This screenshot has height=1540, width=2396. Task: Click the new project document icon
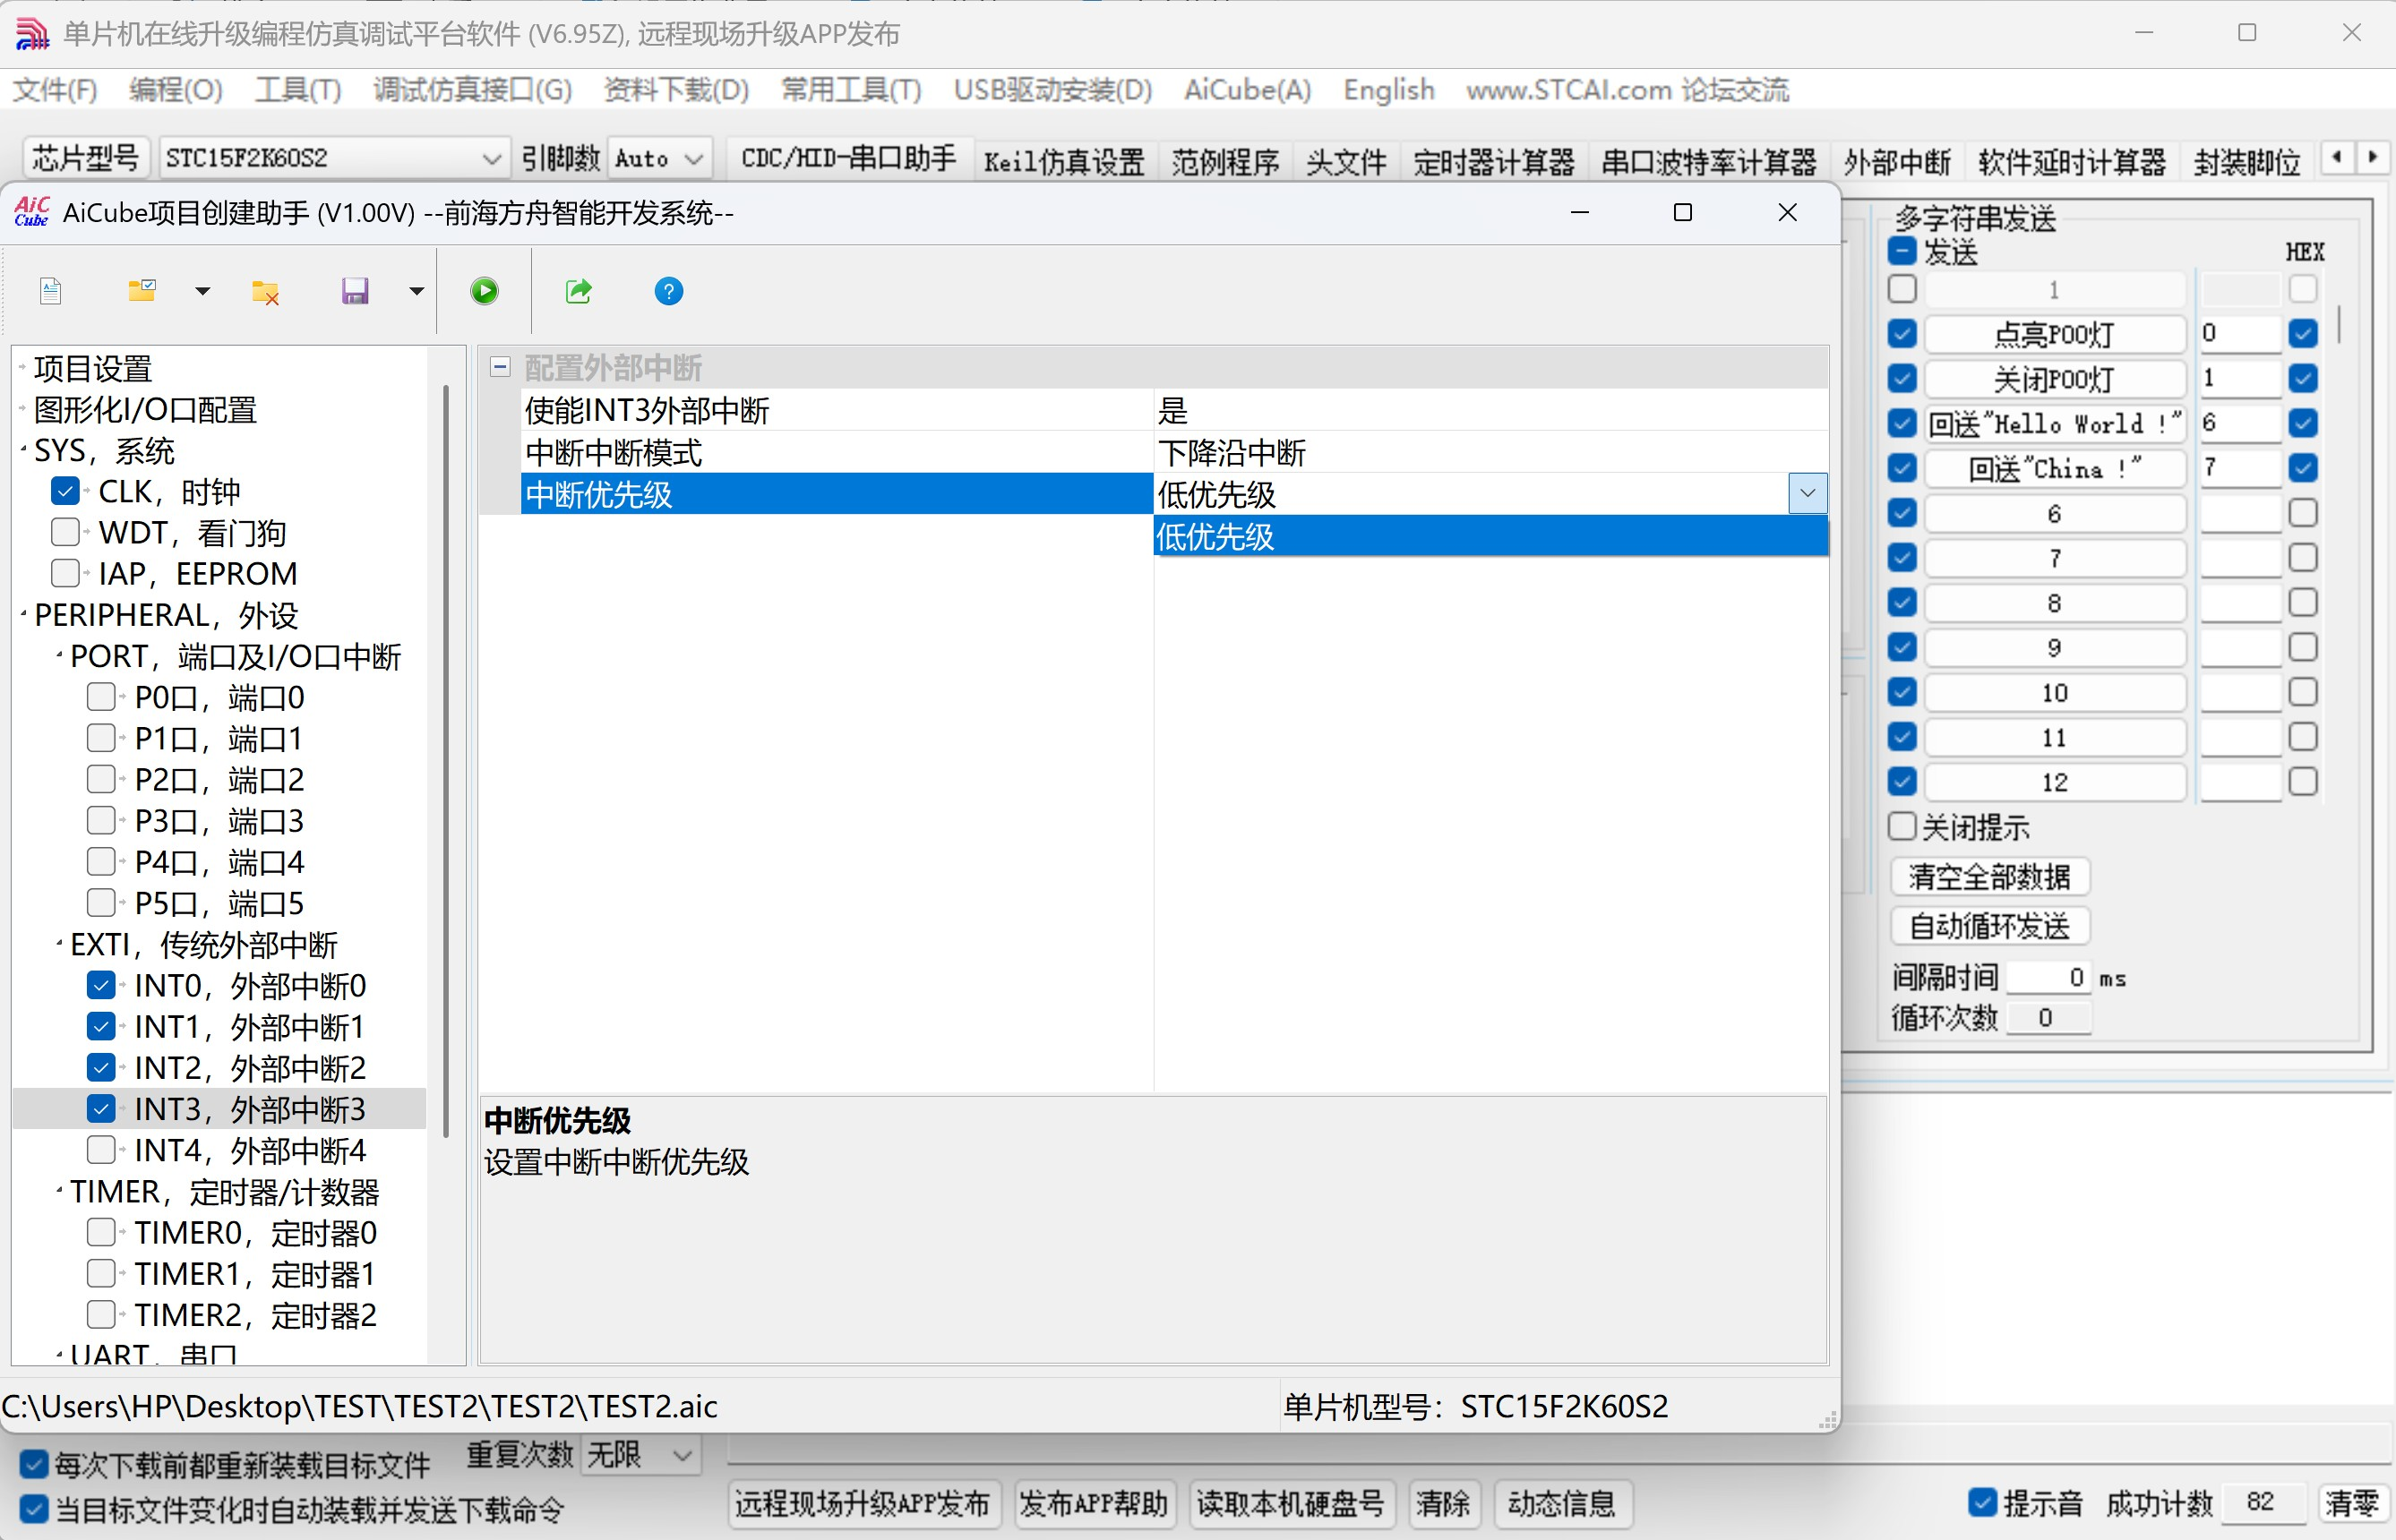pos(51,291)
